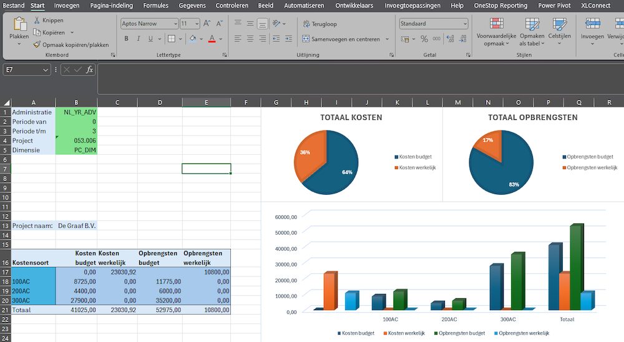Open the font color dropdown arrow
624x342 pixels.
click(221, 39)
